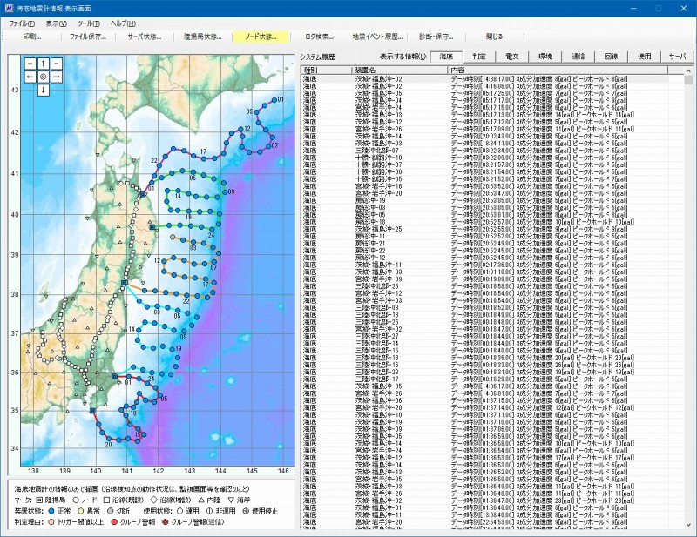The width and height of the screenshot is (697, 537).
Task: Pan the map right with right-arrow button
Action: tap(57, 77)
